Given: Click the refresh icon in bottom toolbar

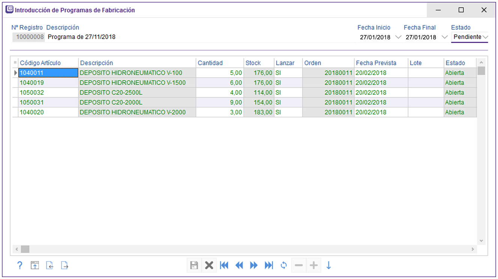Looking at the screenshot, I should click(284, 266).
